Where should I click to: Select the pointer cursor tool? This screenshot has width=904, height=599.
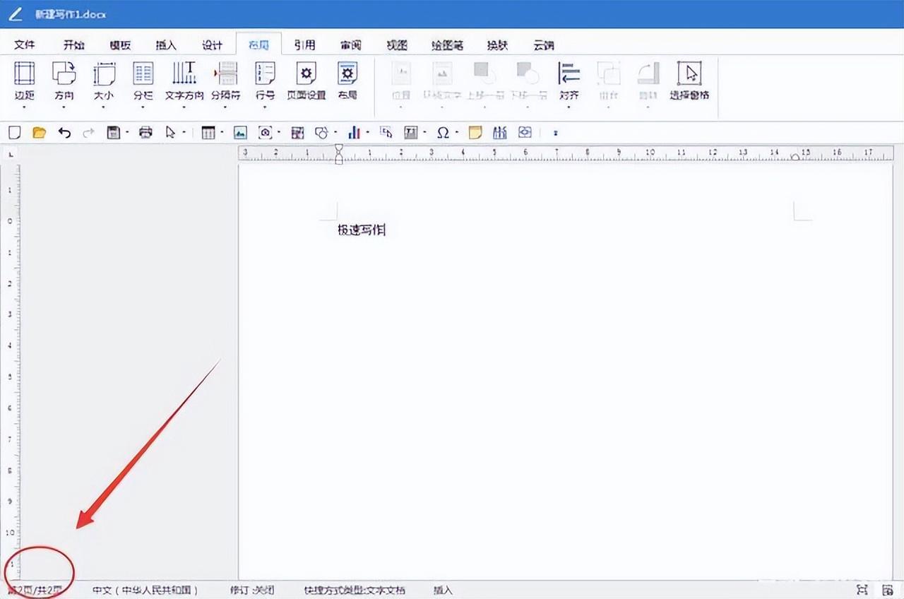click(169, 132)
